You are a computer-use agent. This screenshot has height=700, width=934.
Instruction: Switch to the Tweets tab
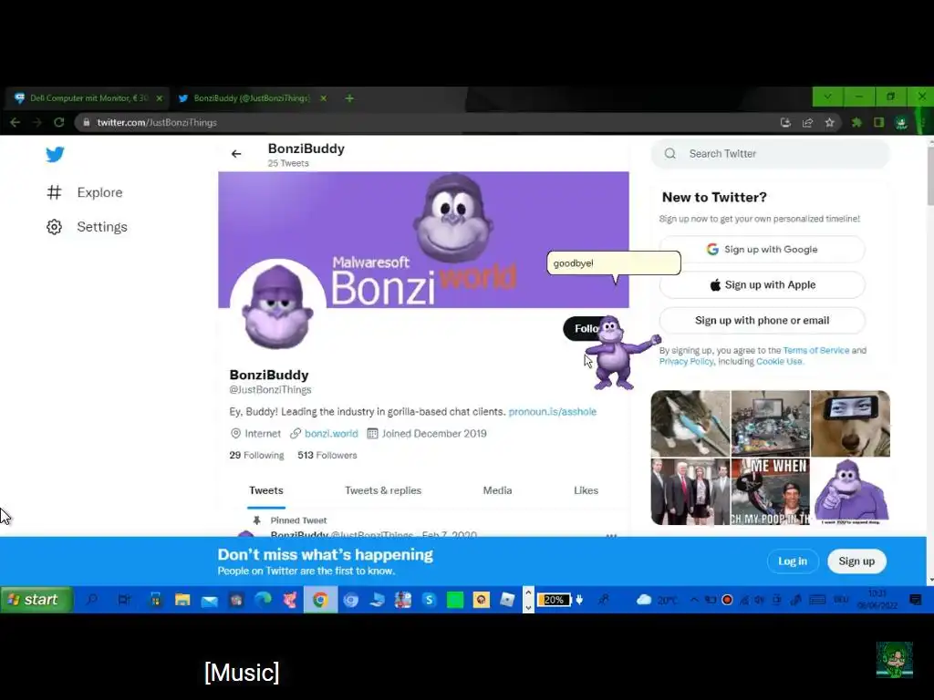266,490
